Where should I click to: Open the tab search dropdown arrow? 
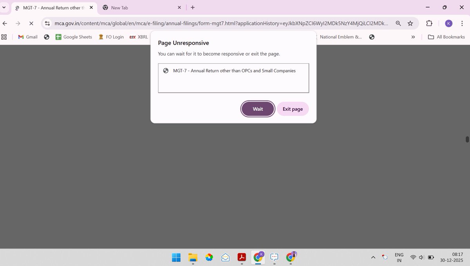pos(4,7)
